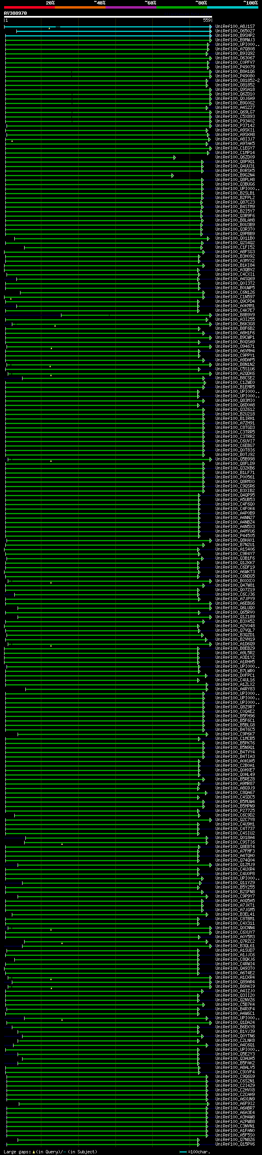Click label UniRef100_B2FPL2
The image size is (262, 1155).
click(x=235, y=198)
